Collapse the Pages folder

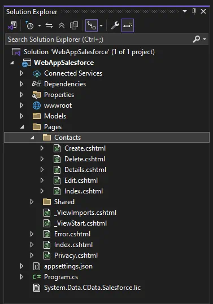pos(22,127)
